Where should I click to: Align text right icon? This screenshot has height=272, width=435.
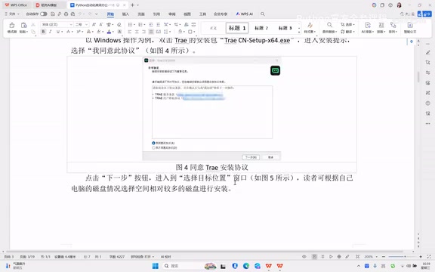143,32
